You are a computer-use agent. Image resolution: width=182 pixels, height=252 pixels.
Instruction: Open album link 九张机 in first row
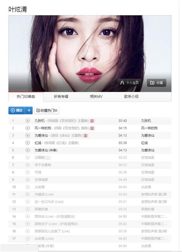146,121
